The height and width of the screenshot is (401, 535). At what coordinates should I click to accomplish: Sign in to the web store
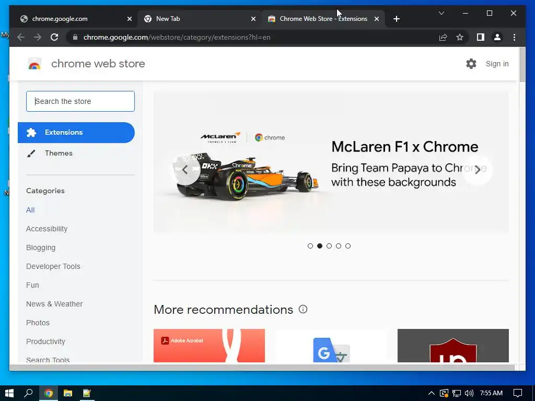pos(497,64)
